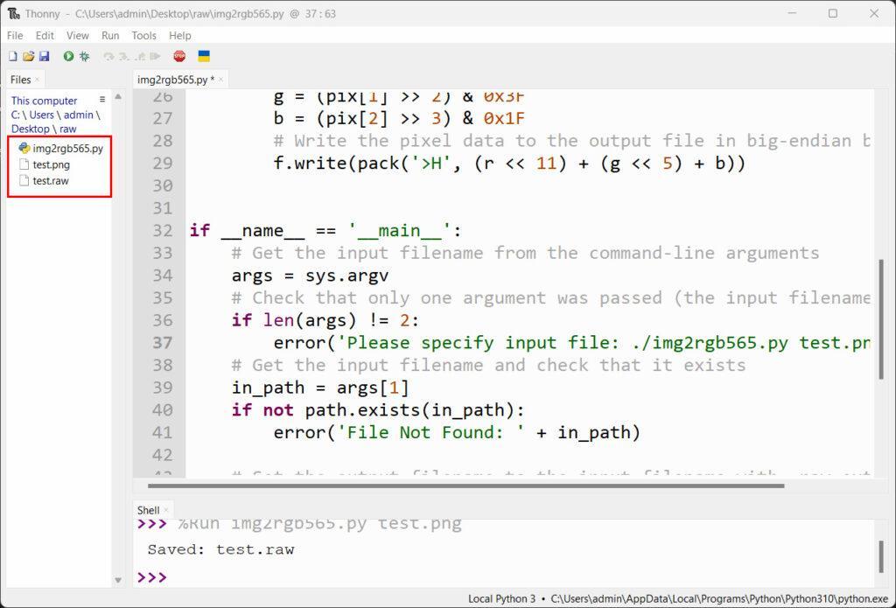This screenshot has width=896, height=608.
Task: Close the img2rgb565.py editor tab
Action: click(x=221, y=80)
